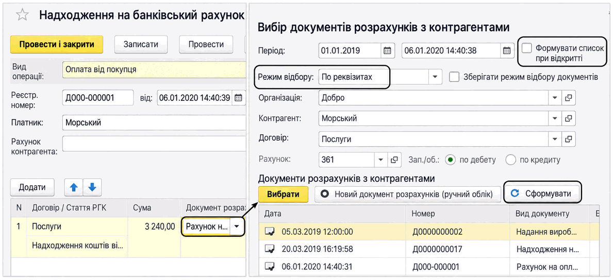Screen dimensions: 613x280
Task: Click Надання вироб... document type cell
Action: point(549,232)
